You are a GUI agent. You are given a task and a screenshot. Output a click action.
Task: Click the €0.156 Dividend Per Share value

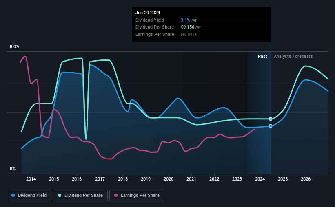tap(187, 27)
